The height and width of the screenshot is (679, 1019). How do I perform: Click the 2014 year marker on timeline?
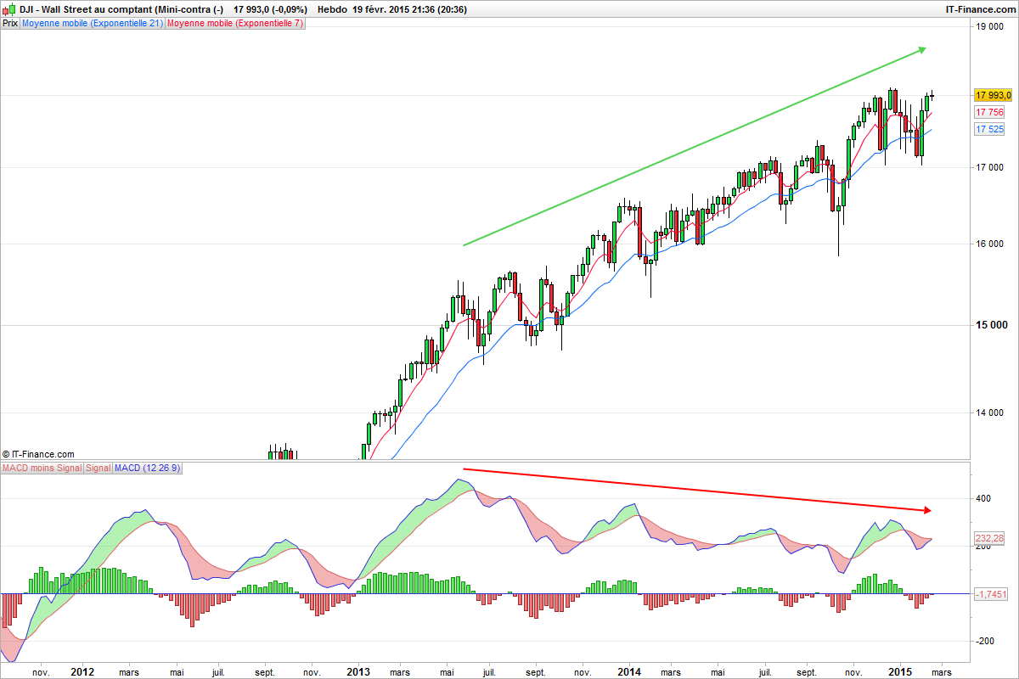pos(629,671)
